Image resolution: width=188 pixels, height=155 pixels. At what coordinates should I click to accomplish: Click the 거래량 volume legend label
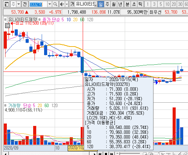[14, 105]
